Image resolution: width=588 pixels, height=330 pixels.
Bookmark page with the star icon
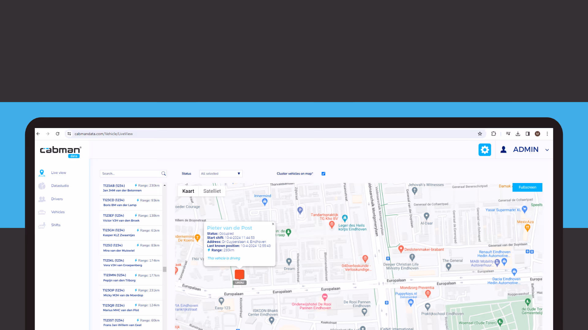coord(480,134)
